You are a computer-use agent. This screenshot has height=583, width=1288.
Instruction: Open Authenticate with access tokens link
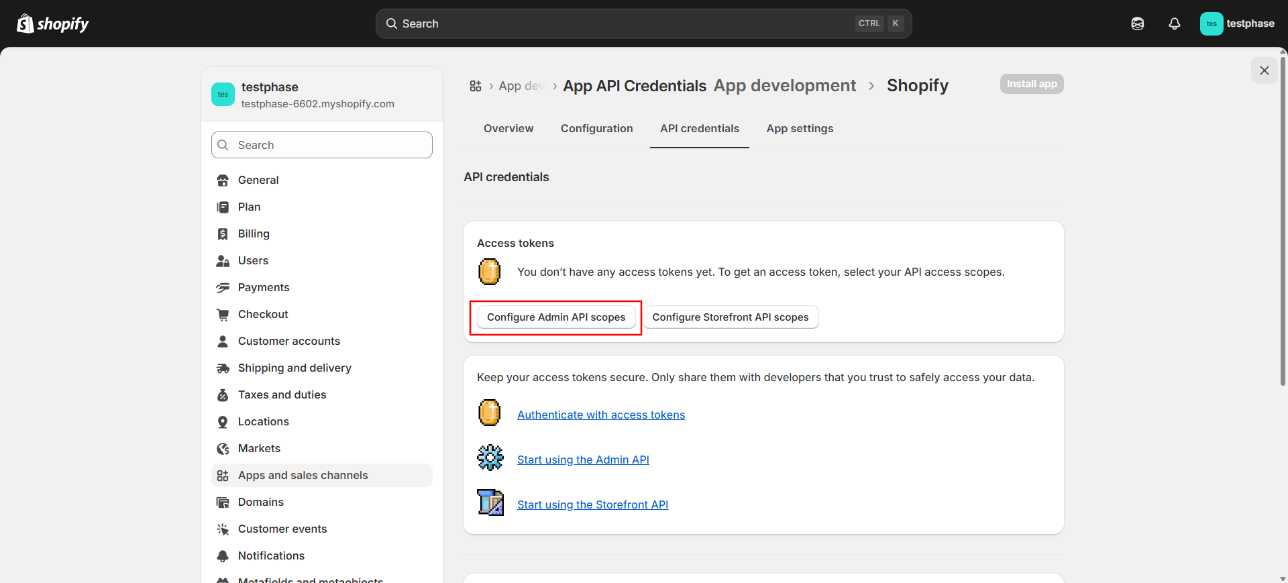click(601, 415)
